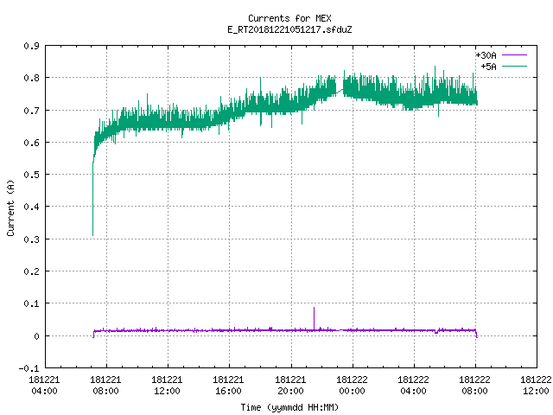Viewport: 553px width, 415px height.
Task: Click the purple +30A legend line sample
Action: coord(515,55)
